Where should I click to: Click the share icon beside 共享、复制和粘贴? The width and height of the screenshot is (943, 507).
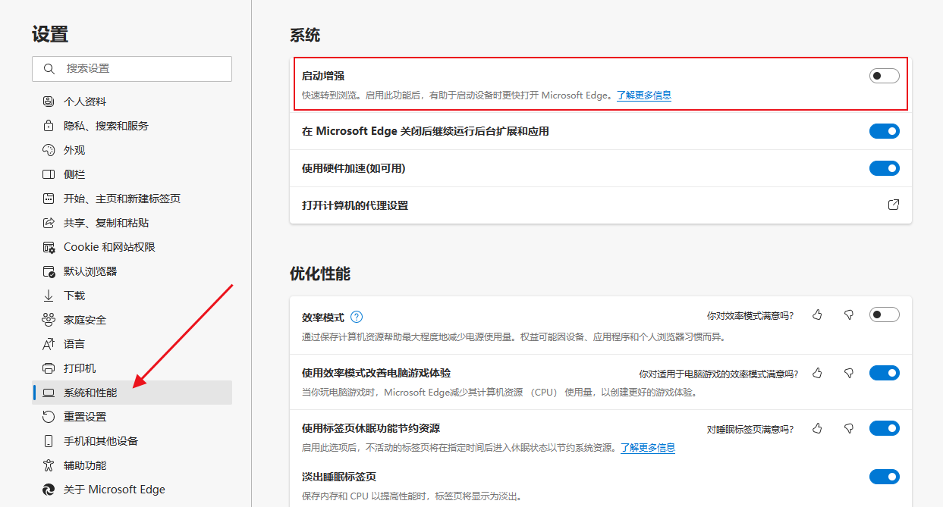click(x=49, y=223)
